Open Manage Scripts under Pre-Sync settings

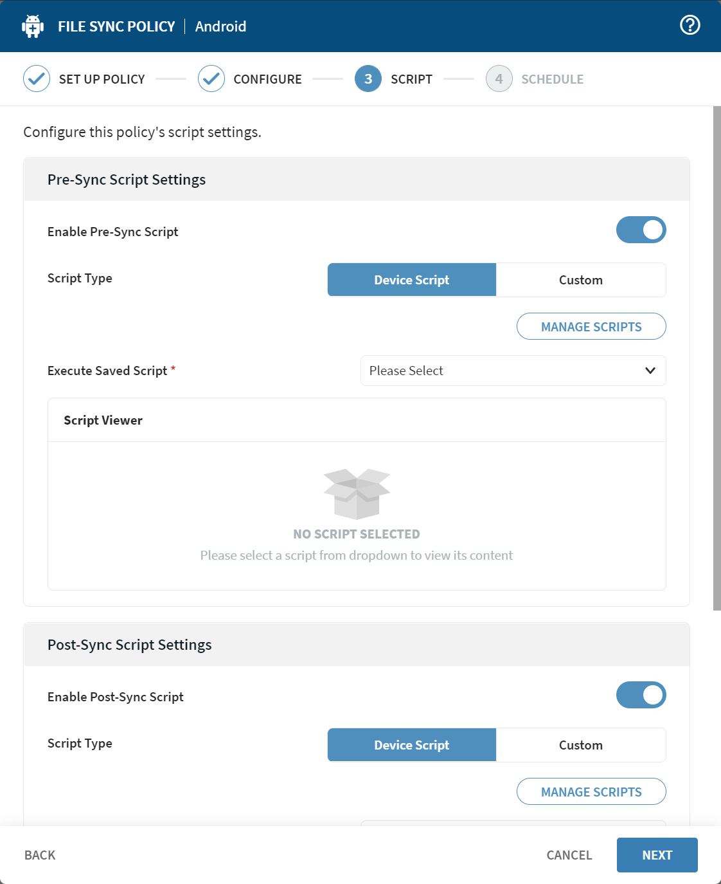pos(591,326)
